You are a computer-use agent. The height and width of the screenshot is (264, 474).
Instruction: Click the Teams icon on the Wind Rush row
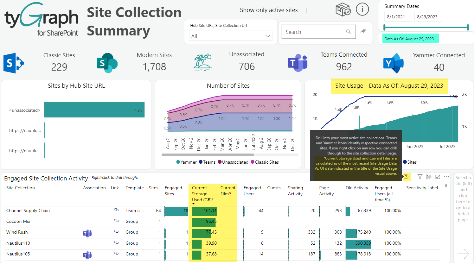[x=87, y=233]
